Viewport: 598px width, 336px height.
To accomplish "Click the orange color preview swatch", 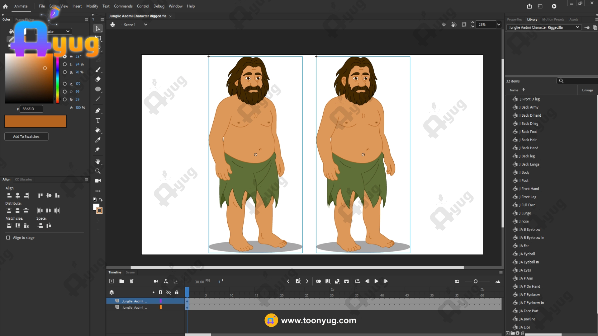I will [x=36, y=121].
